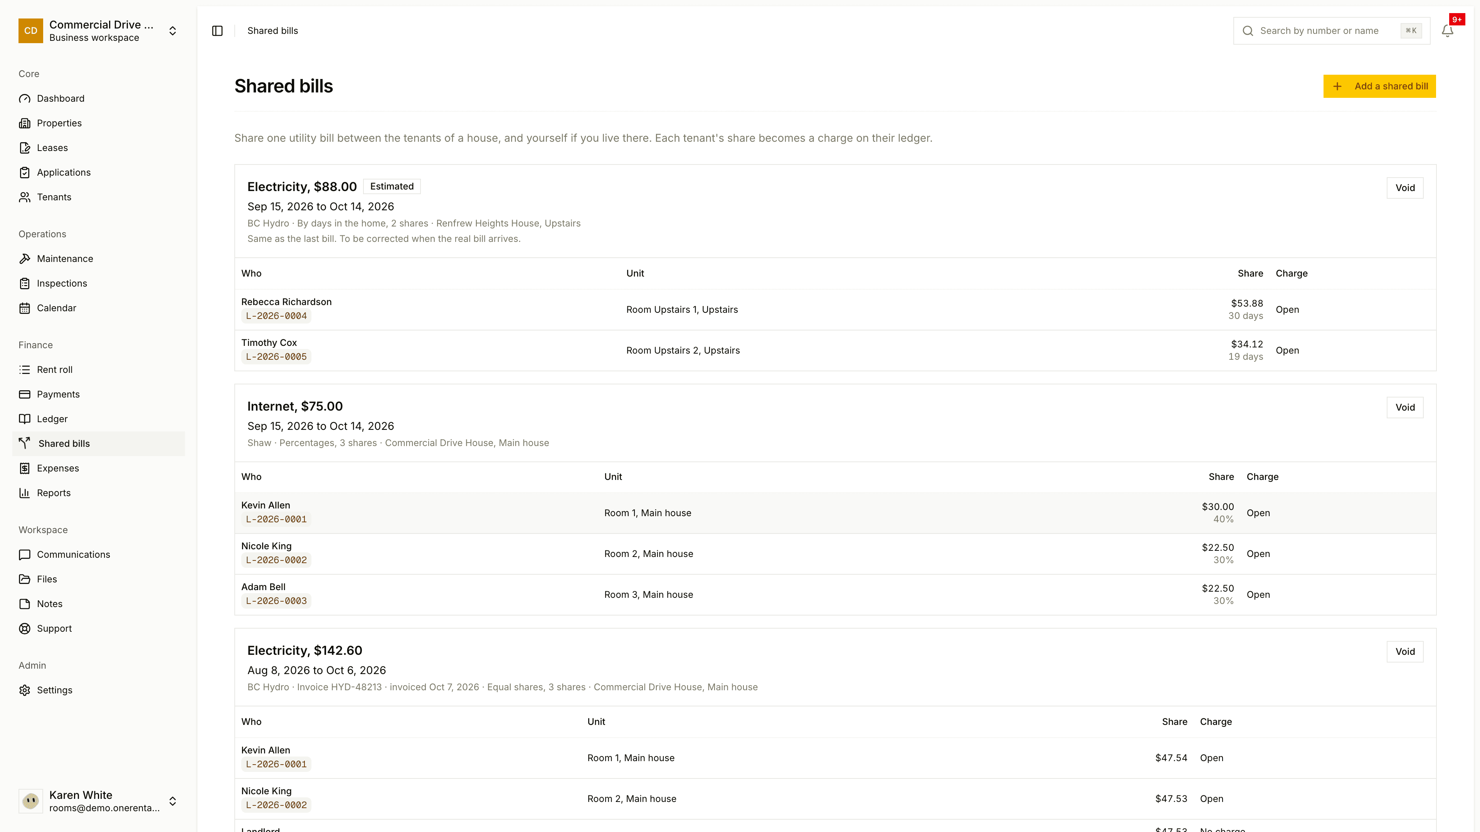The image size is (1480, 832).
Task: Click the Communications chat icon
Action: (25, 554)
